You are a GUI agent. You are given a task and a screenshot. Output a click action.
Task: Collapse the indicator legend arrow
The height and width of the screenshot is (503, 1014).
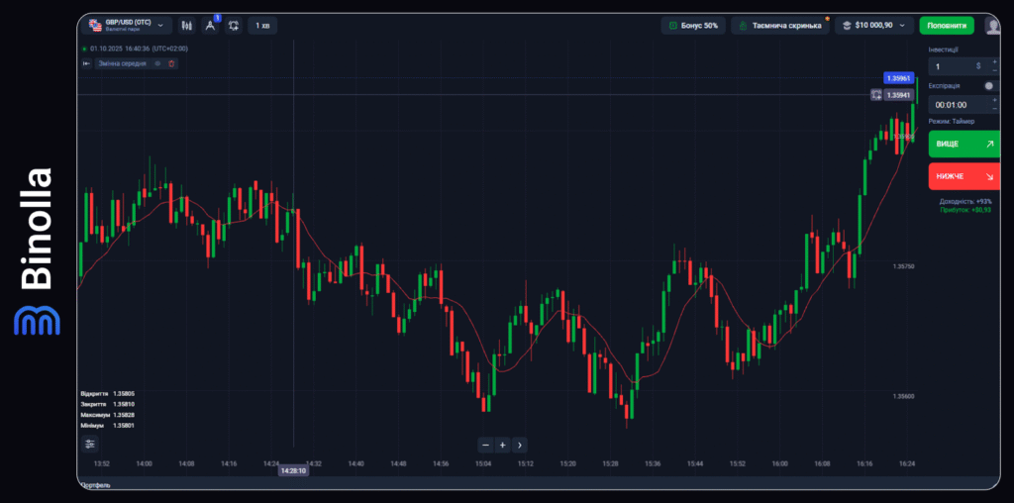(x=86, y=63)
